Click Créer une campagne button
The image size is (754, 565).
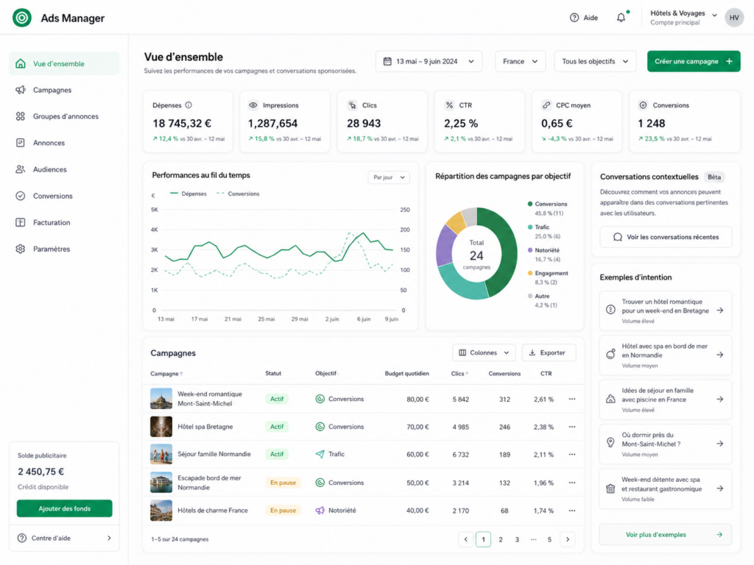coord(694,62)
